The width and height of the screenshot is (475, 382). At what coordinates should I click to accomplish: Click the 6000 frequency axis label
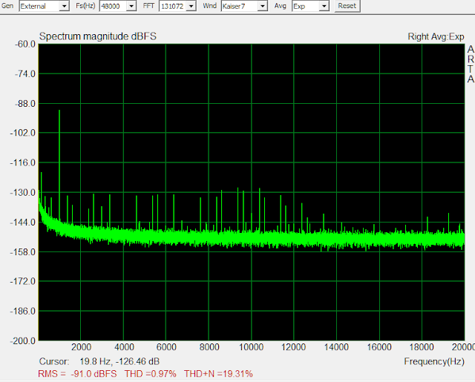(166, 347)
